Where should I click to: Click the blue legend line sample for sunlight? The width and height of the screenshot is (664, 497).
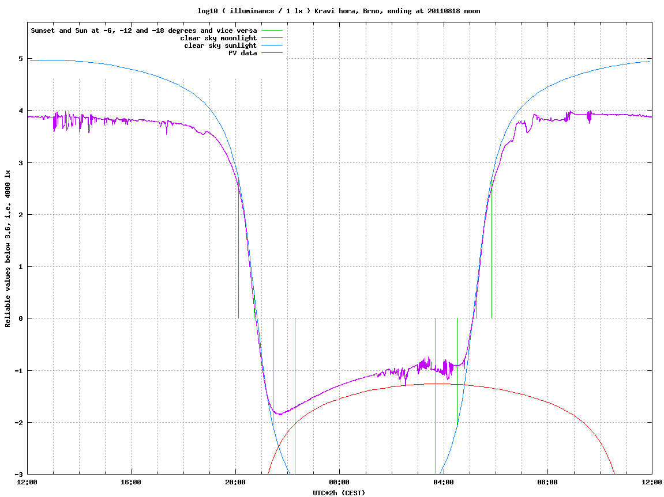coord(272,45)
